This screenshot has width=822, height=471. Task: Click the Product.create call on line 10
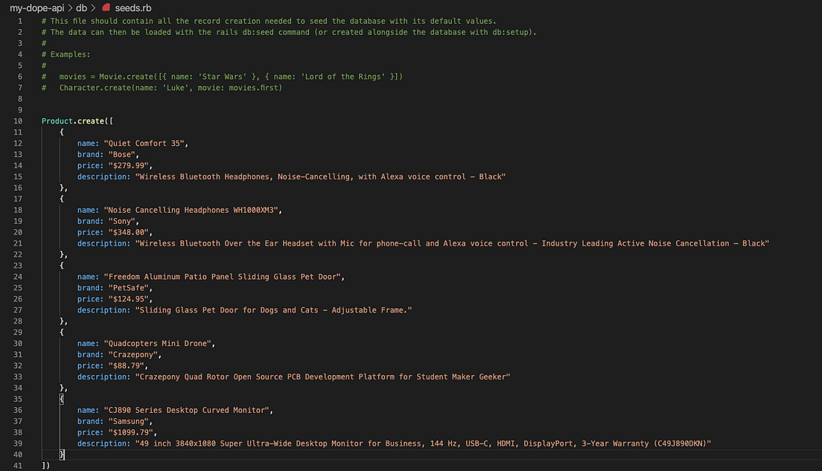tap(75, 121)
